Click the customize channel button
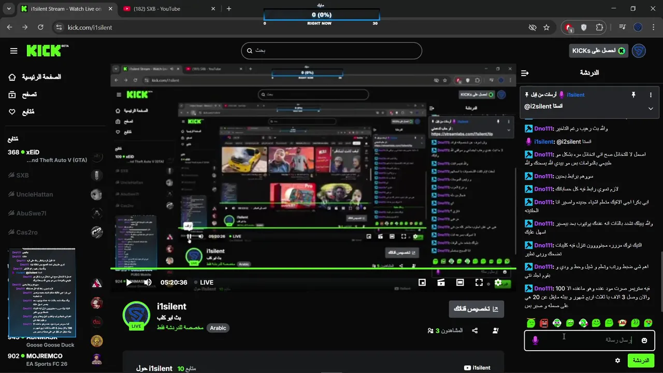663x373 pixels. click(x=476, y=309)
